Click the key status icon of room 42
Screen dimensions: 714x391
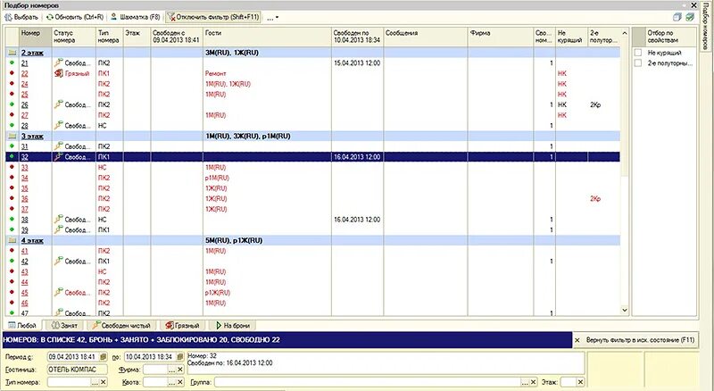pyautogui.click(x=58, y=261)
